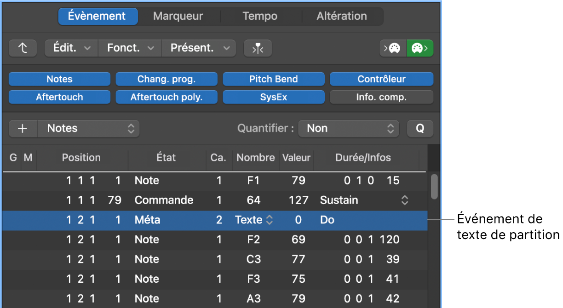Disable the green MIDI Out connector icon
563x308 pixels.
[419, 48]
